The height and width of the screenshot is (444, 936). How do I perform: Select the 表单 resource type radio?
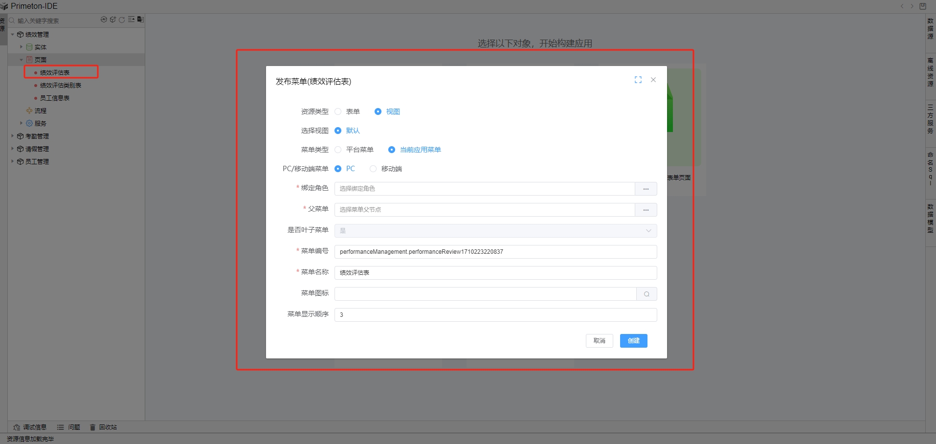coord(338,111)
